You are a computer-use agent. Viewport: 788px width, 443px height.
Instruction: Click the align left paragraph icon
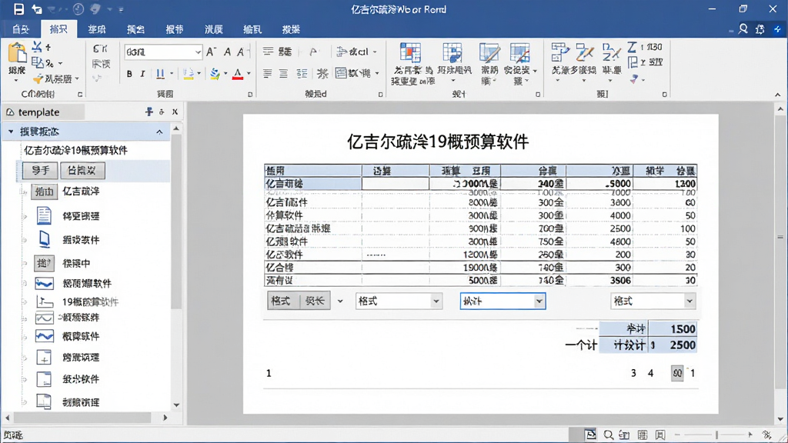(267, 74)
